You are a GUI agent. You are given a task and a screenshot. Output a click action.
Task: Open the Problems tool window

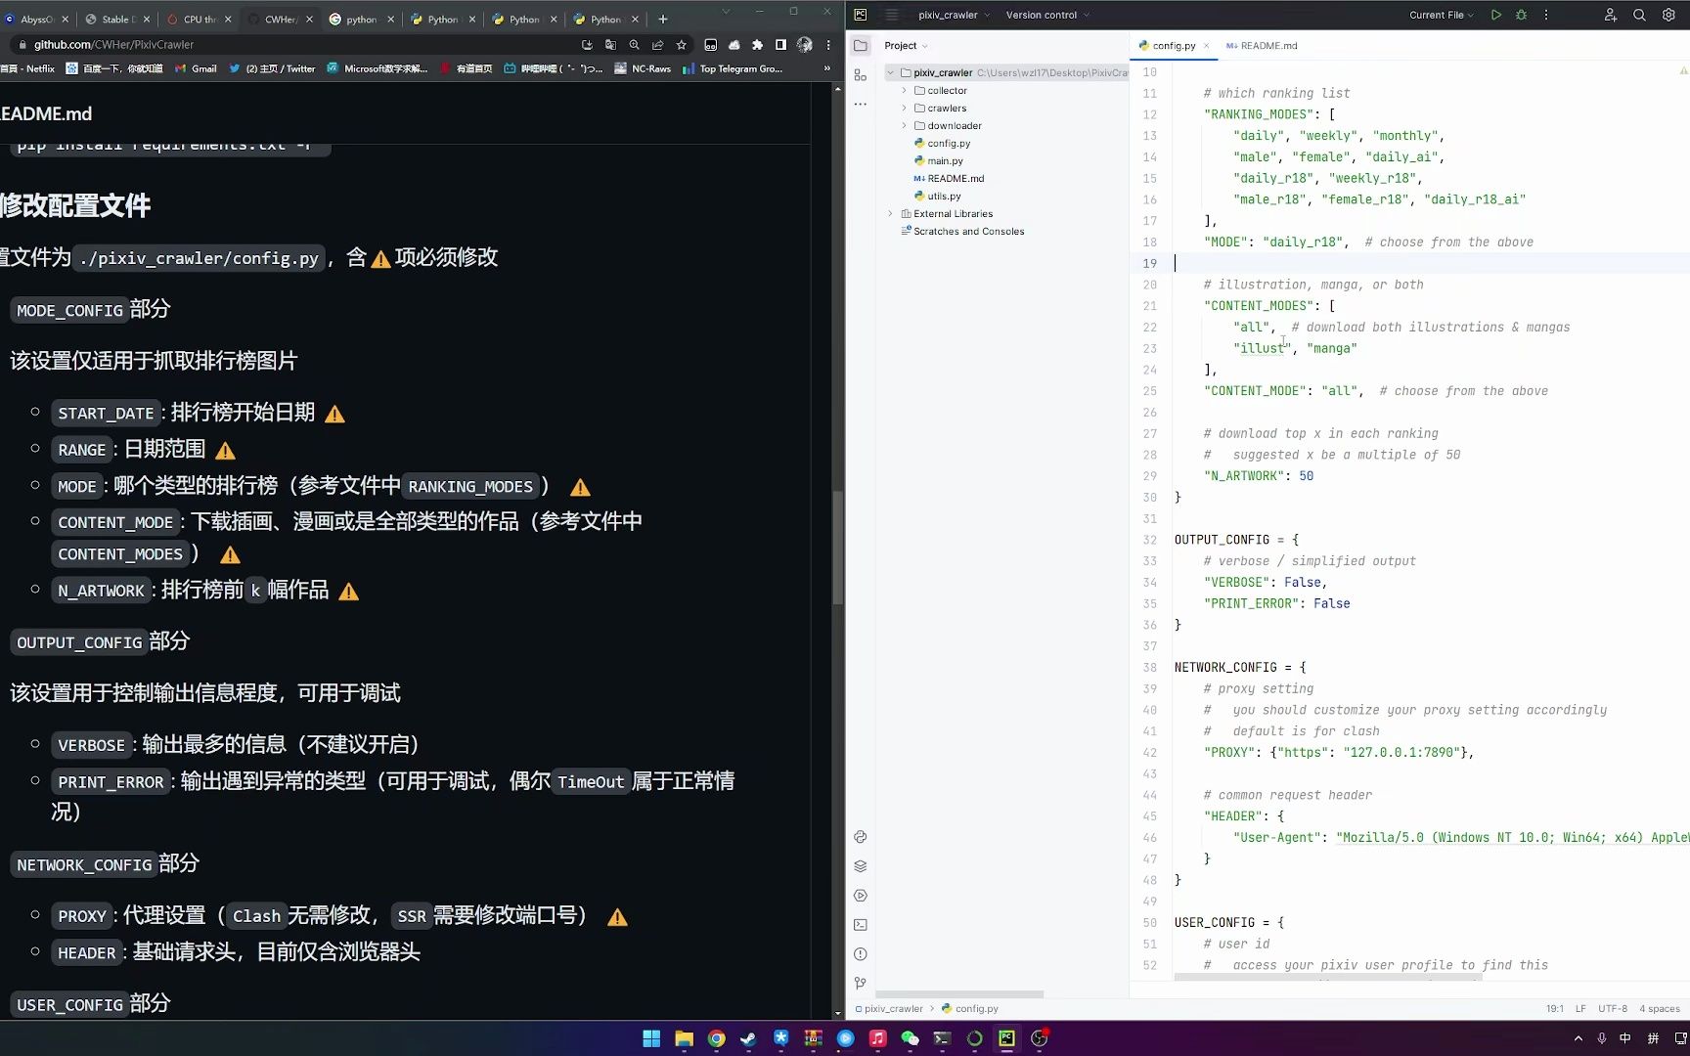tap(861, 954)
